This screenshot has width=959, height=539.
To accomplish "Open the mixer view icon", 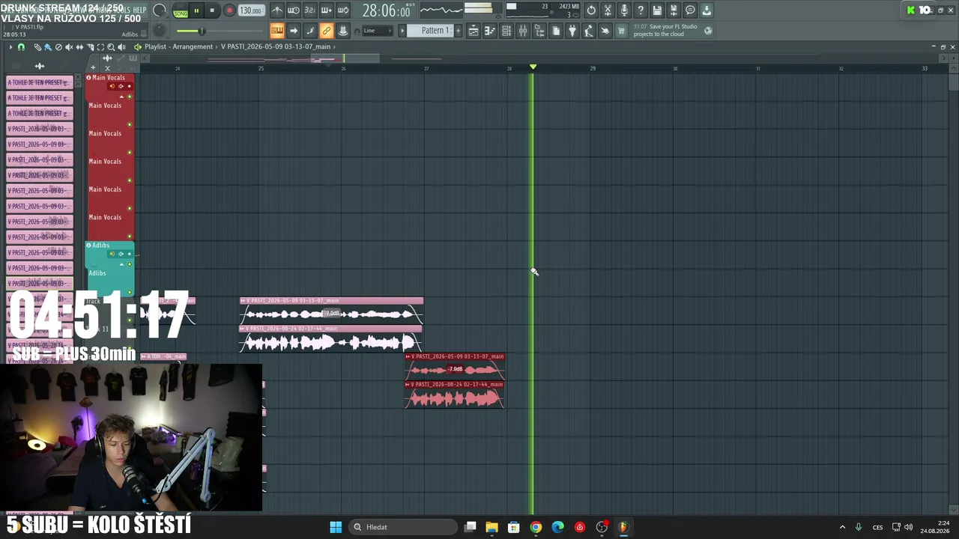I will 523,31.
